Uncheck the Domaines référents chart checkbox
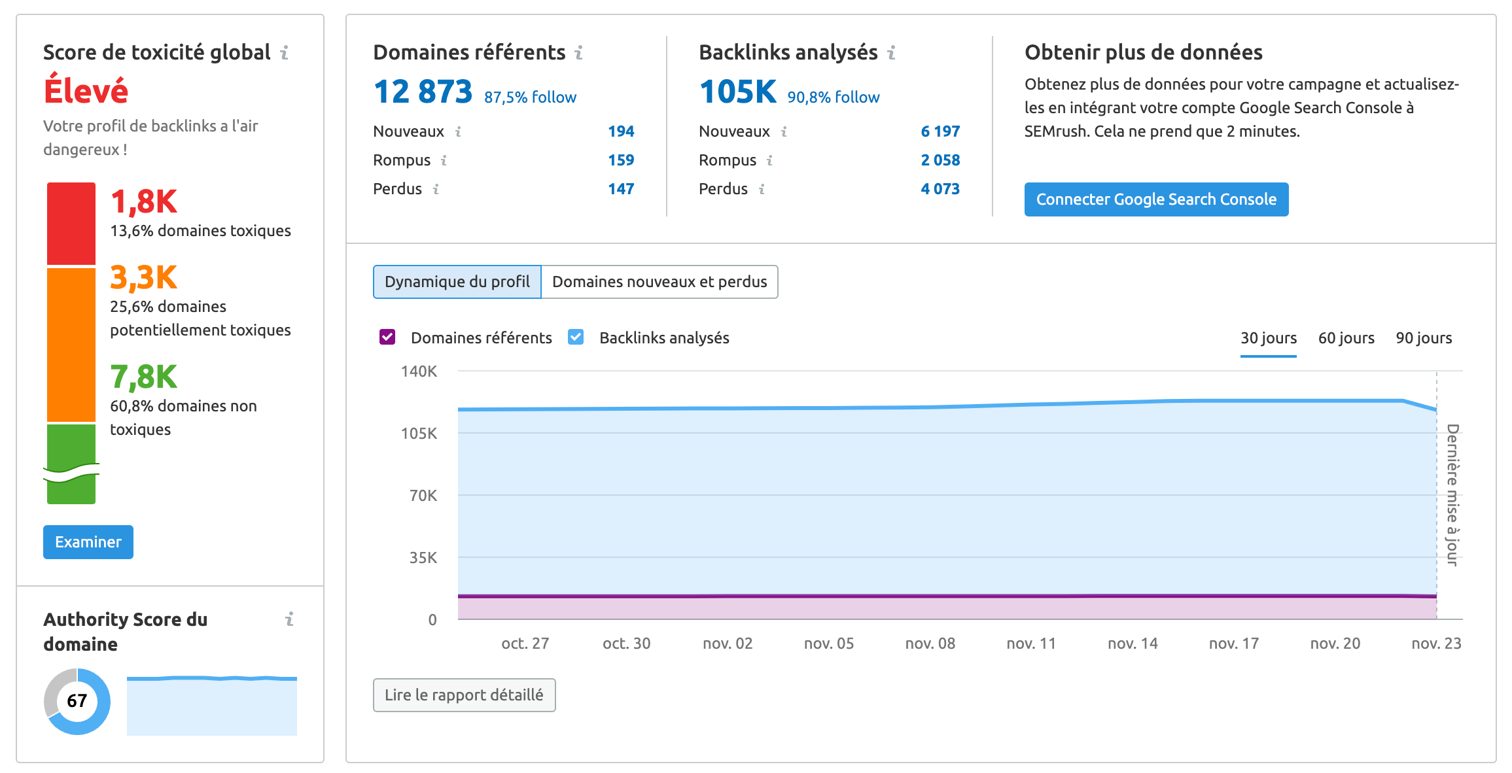Screen dimensions: 1512x773 pos(387,337)
